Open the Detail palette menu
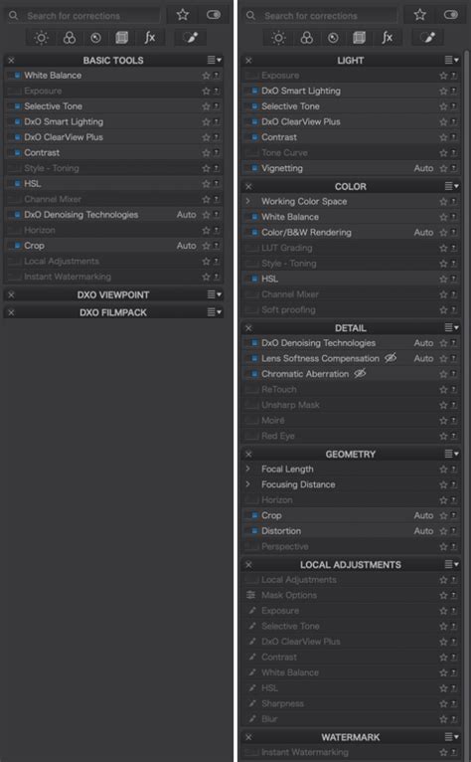This screenshot has width=471, height=762. click(451, 327)
